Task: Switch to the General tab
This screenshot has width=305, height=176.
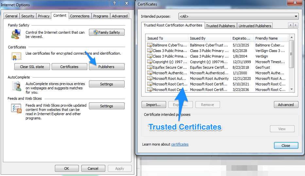Action: [x=11, y=16]
